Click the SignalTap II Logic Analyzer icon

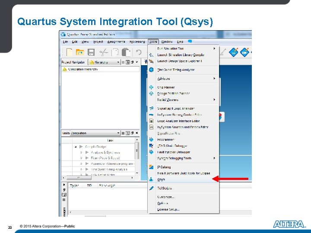151,108
